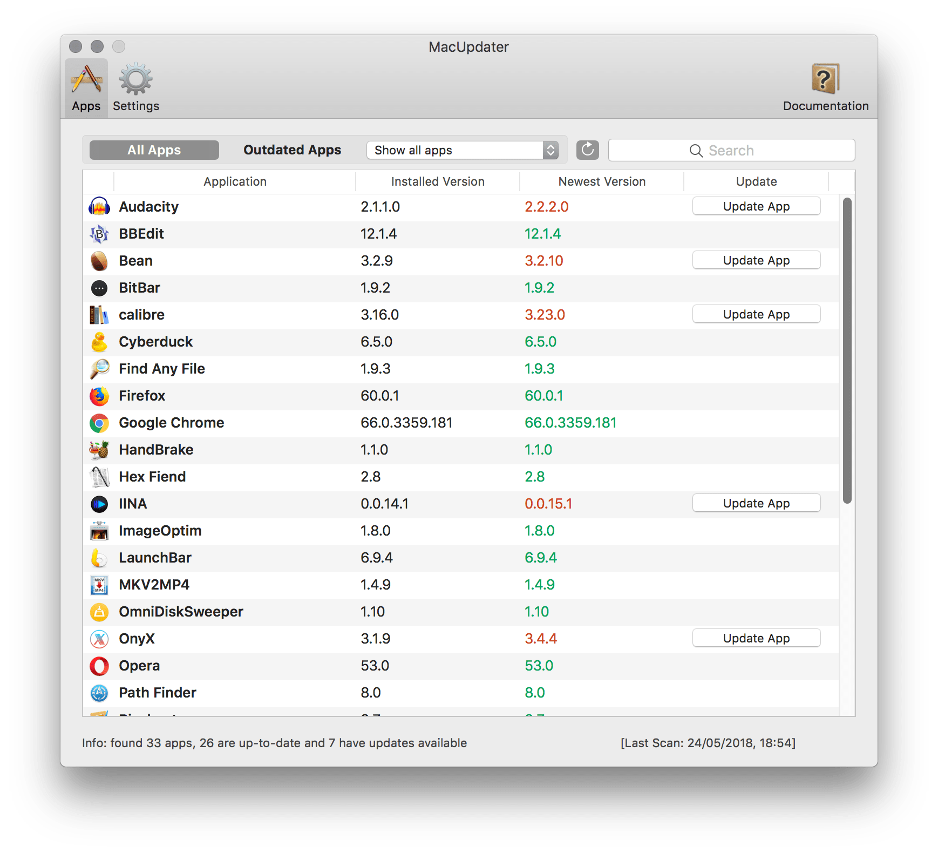Click the ImageOptim app icon
Viewport: 938px width, 853px height.
click(99, 531)
